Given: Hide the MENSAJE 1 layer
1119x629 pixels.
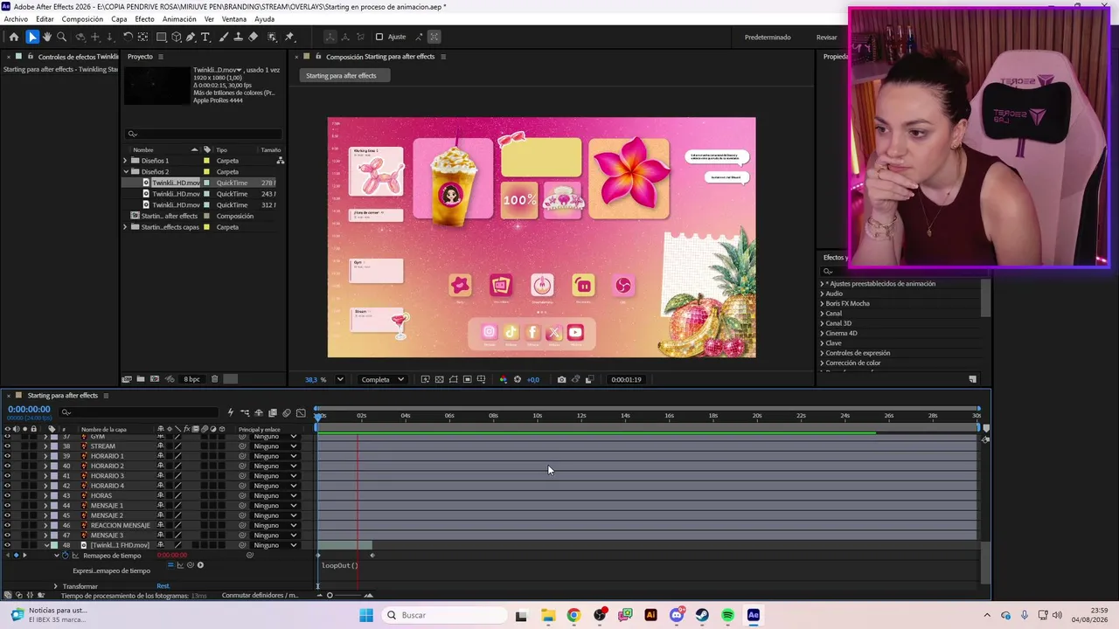Looking at the screenshot, I should click(8, 506).
